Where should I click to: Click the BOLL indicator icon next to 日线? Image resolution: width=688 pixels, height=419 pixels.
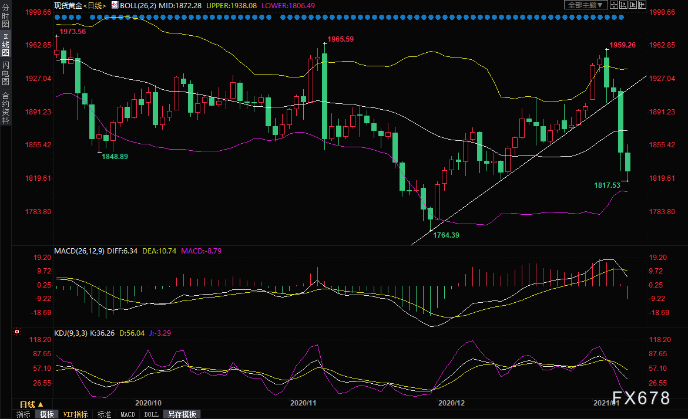[x=115, y=5]
